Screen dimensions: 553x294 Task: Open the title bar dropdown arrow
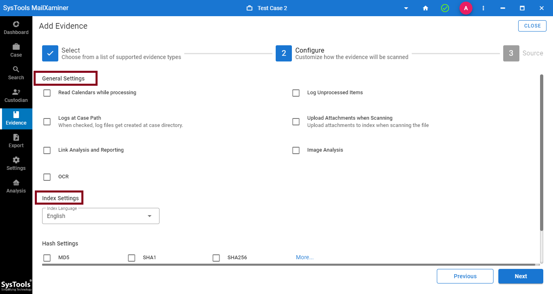click(406, 8)
